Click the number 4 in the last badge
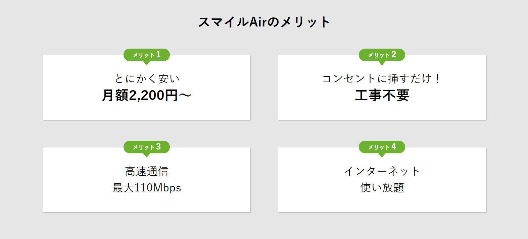This screenshot has height=239, width=528. 394,146
